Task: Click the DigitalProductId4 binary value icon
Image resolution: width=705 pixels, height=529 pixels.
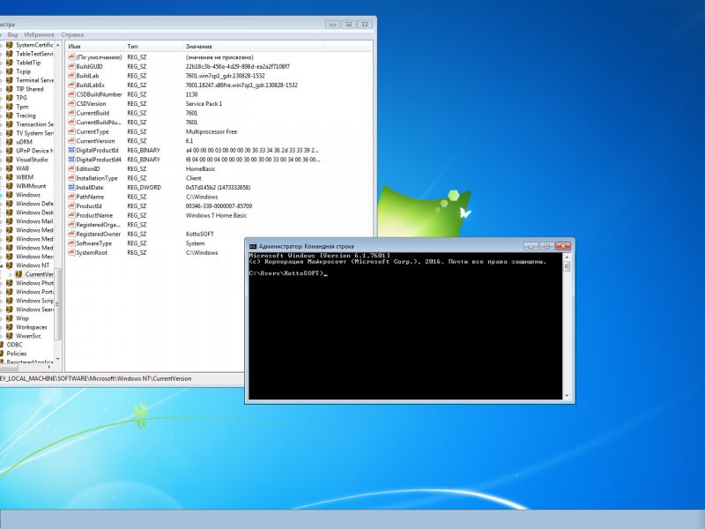Action: pyautogui.click(x=71, y=160)
